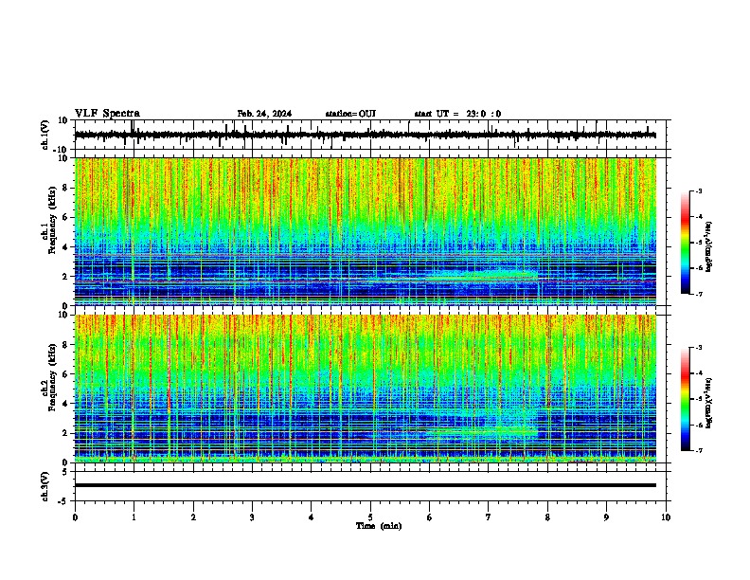Image resolution: width=750 pixels, height=580 pixels.
Task: Click the "10" tick on the time axis
Action: [x=666, y=517]
